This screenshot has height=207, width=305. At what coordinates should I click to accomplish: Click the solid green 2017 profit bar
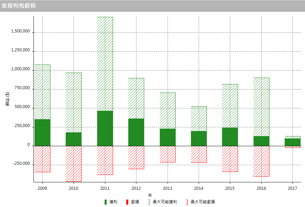pyautogui.click(x=292, y=142)
